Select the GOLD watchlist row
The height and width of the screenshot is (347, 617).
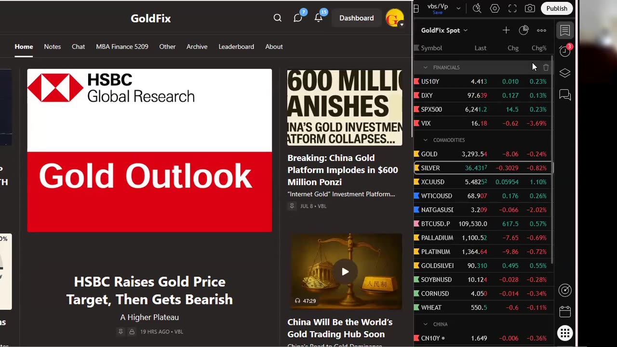click(x=482, y=154)
